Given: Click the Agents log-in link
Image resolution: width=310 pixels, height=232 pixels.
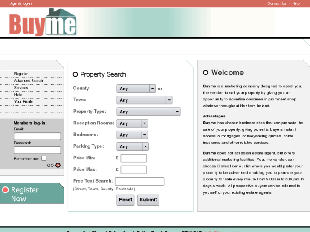Looking at the screenshot, I should pyautogui.click(x=21, y=3).
